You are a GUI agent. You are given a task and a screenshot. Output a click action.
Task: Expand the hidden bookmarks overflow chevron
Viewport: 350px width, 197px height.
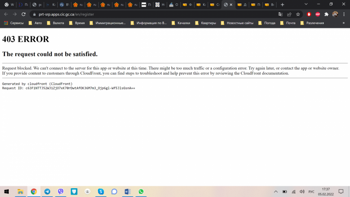pyautogui.click(x=343, y=23)
